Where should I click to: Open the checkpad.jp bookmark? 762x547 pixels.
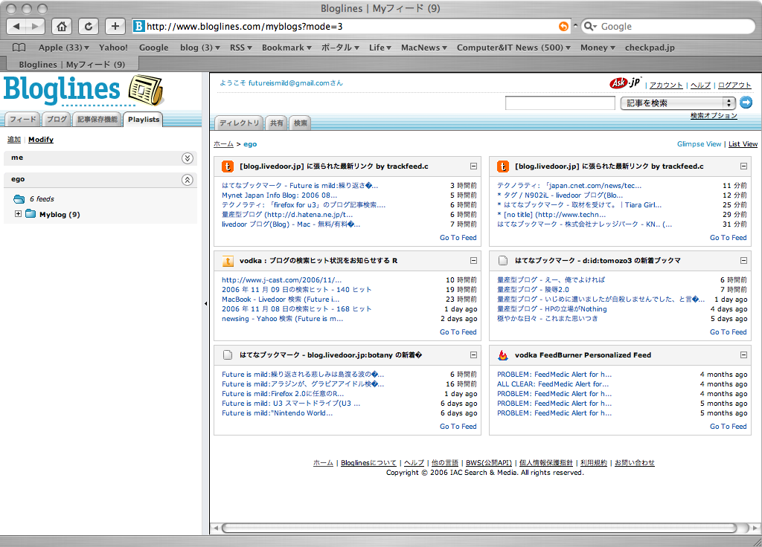(x=649, y=48)
